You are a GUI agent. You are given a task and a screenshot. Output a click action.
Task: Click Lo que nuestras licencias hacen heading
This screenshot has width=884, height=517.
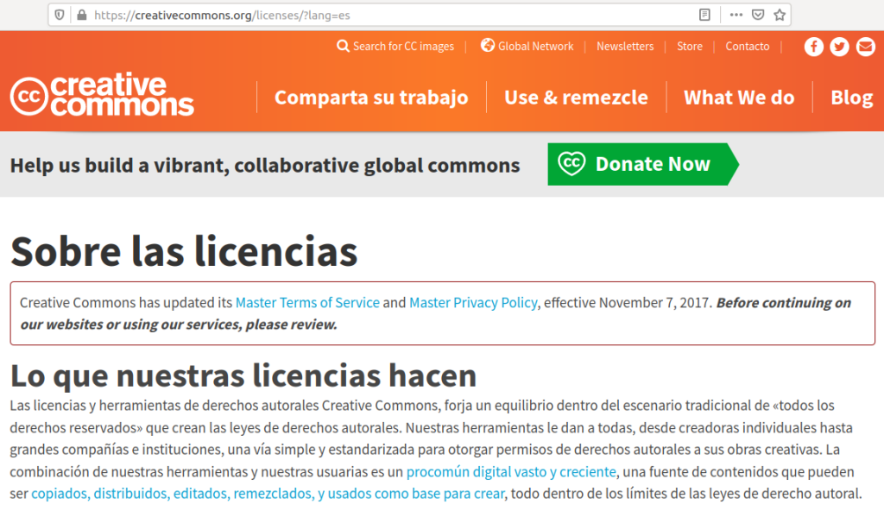coord(243,375)
